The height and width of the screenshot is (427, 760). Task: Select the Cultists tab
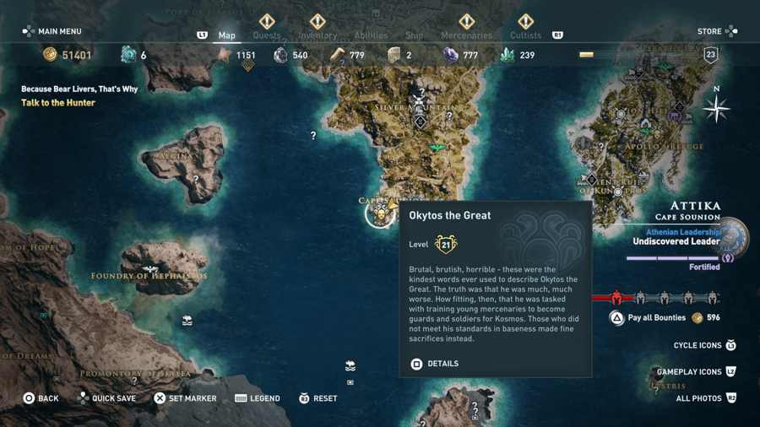click(525, 35)
